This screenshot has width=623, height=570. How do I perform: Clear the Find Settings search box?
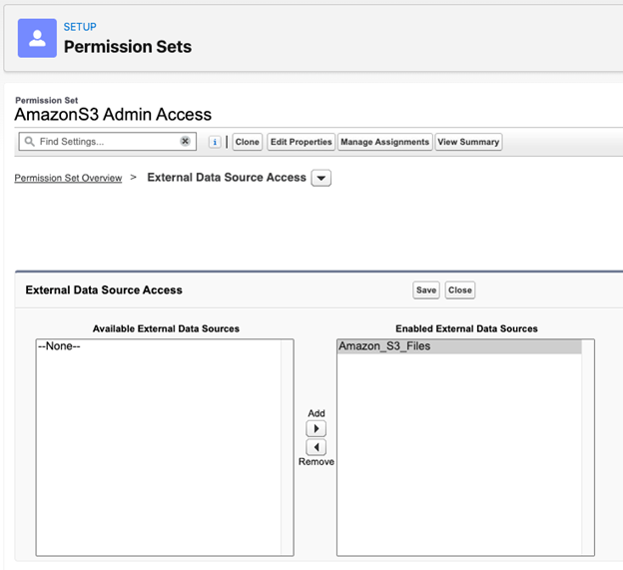click(x=185, y=142)
